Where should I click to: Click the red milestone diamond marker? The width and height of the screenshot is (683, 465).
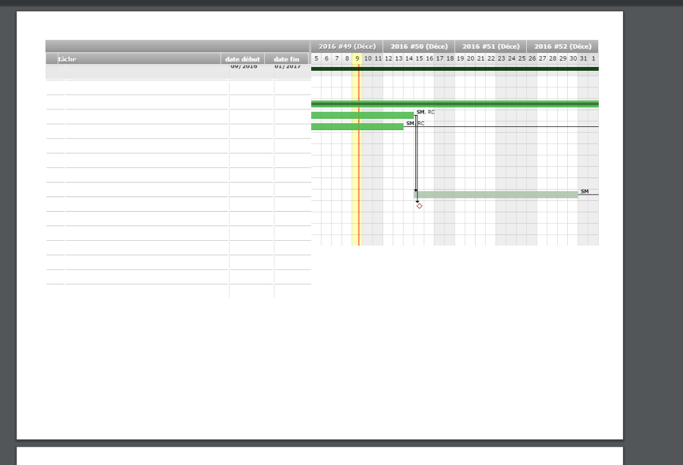click(x=419, y=206)
